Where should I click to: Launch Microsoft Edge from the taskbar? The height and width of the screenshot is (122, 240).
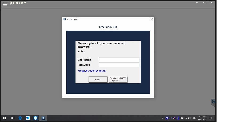20,118
